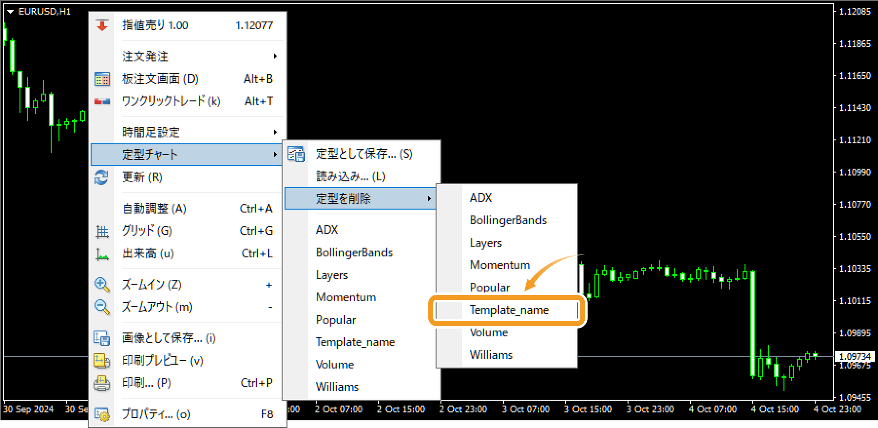Toggle the グリッド (G) grid option
This screenshot has width=878, height=428.
(x=147, y=231)
